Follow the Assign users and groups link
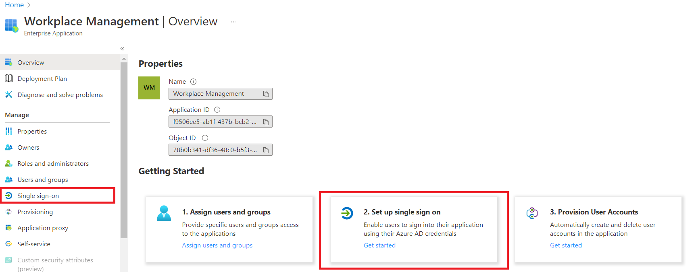The image size is (696, 272). click(217, 245)
